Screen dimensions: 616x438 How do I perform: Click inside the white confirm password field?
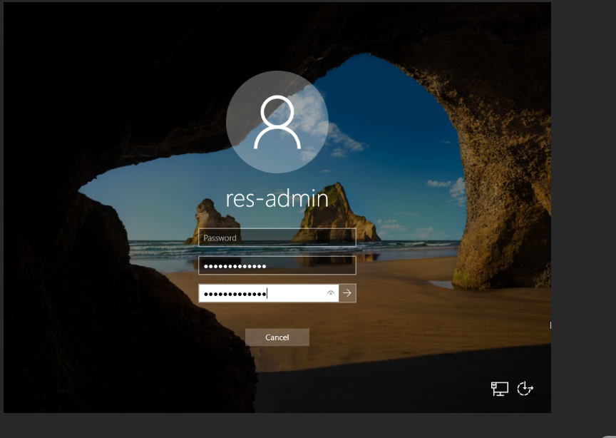269,293
